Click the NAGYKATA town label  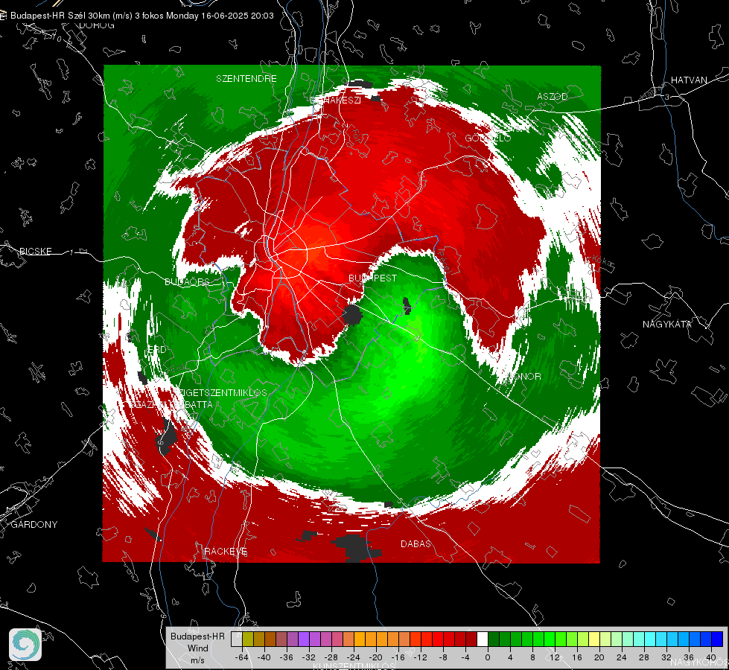click(x=667, y=324)
